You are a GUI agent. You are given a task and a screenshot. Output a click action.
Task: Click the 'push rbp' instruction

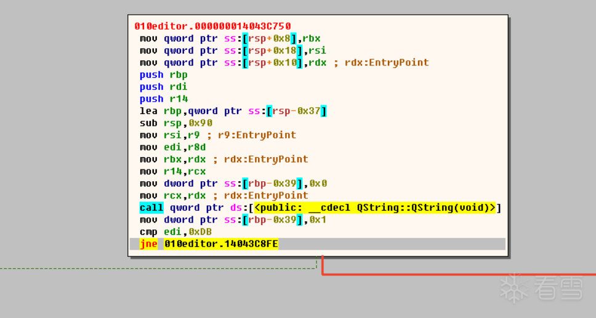click(163, 75)
